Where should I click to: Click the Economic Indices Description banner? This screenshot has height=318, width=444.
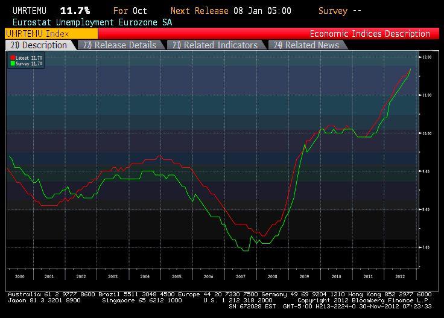pos(369,34)
